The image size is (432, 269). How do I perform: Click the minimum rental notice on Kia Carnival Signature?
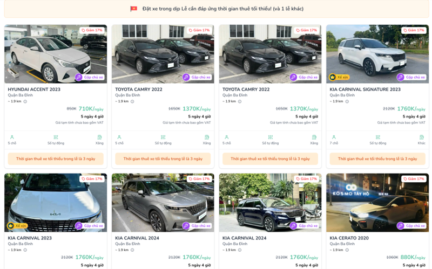click(x=377, y=159)
